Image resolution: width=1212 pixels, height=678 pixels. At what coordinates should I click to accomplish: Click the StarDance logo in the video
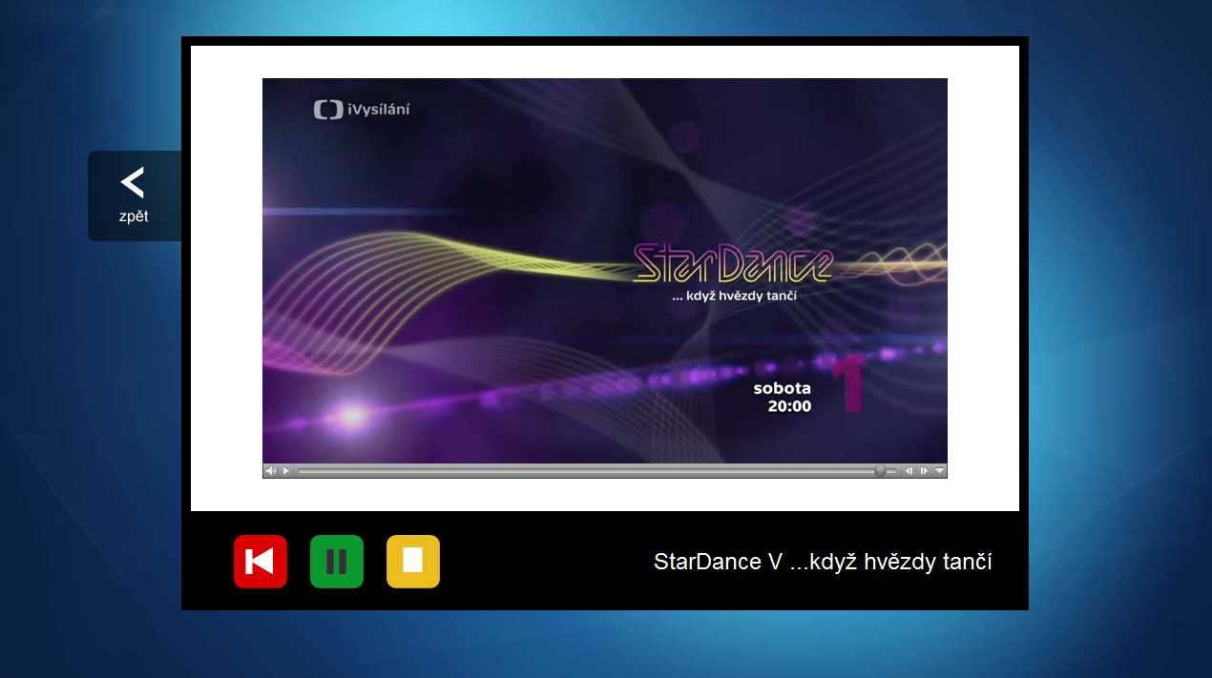pyautogui.click(x=733, y=264)
